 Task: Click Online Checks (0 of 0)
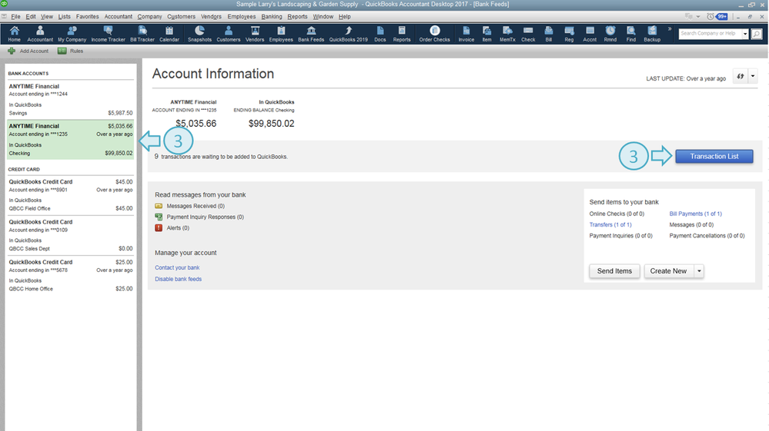(x=617, y=214)
